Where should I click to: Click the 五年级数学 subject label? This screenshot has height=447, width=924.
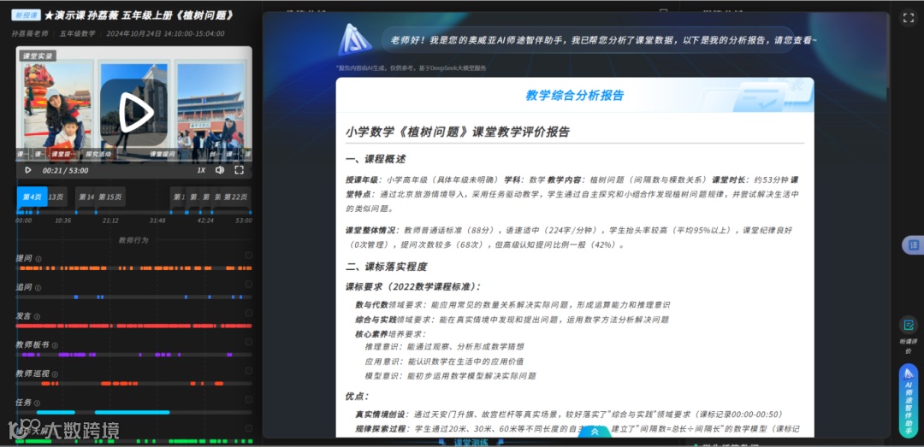click(77, 33)
